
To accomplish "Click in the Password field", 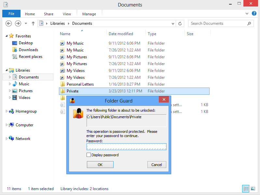I will [126, 146].
